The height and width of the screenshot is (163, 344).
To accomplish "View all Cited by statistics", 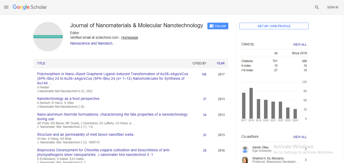I will [x=300, y=44].
